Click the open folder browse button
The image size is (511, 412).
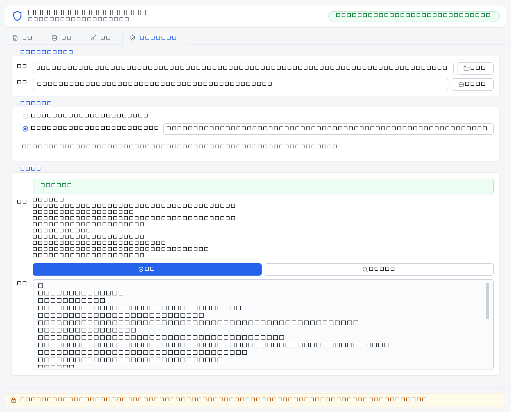(x=472, y=84)
